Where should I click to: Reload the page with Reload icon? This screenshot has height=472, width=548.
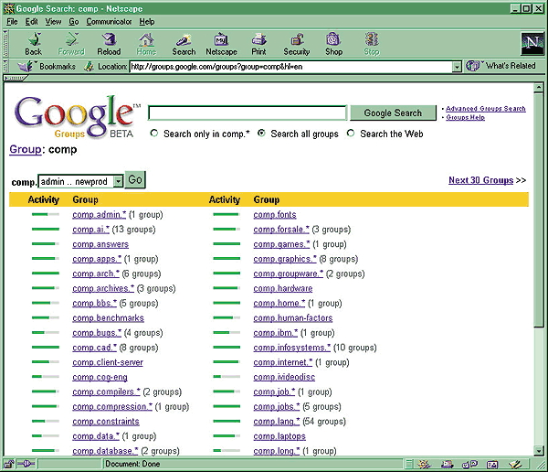[109, 44]
